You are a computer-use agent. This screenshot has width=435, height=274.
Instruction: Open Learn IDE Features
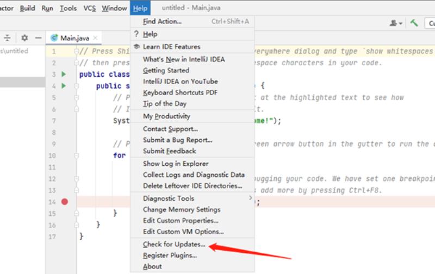192,47
